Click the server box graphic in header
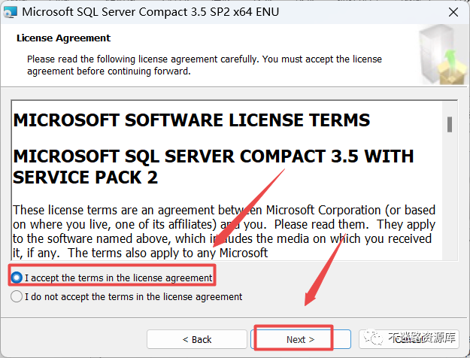This screenshot has height=358, width=470. tap(443, 55)
